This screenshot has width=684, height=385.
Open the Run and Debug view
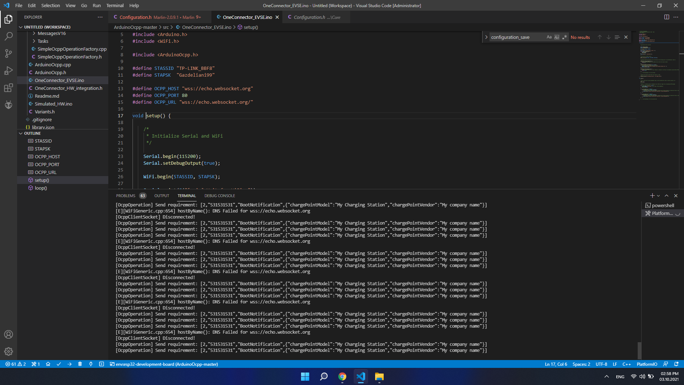click(x=9, y=71)
